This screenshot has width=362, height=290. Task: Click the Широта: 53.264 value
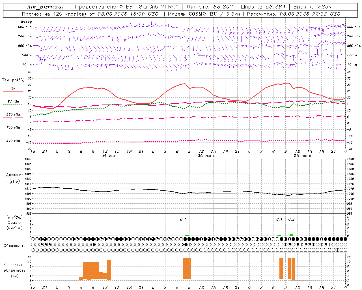coord(263,7)
